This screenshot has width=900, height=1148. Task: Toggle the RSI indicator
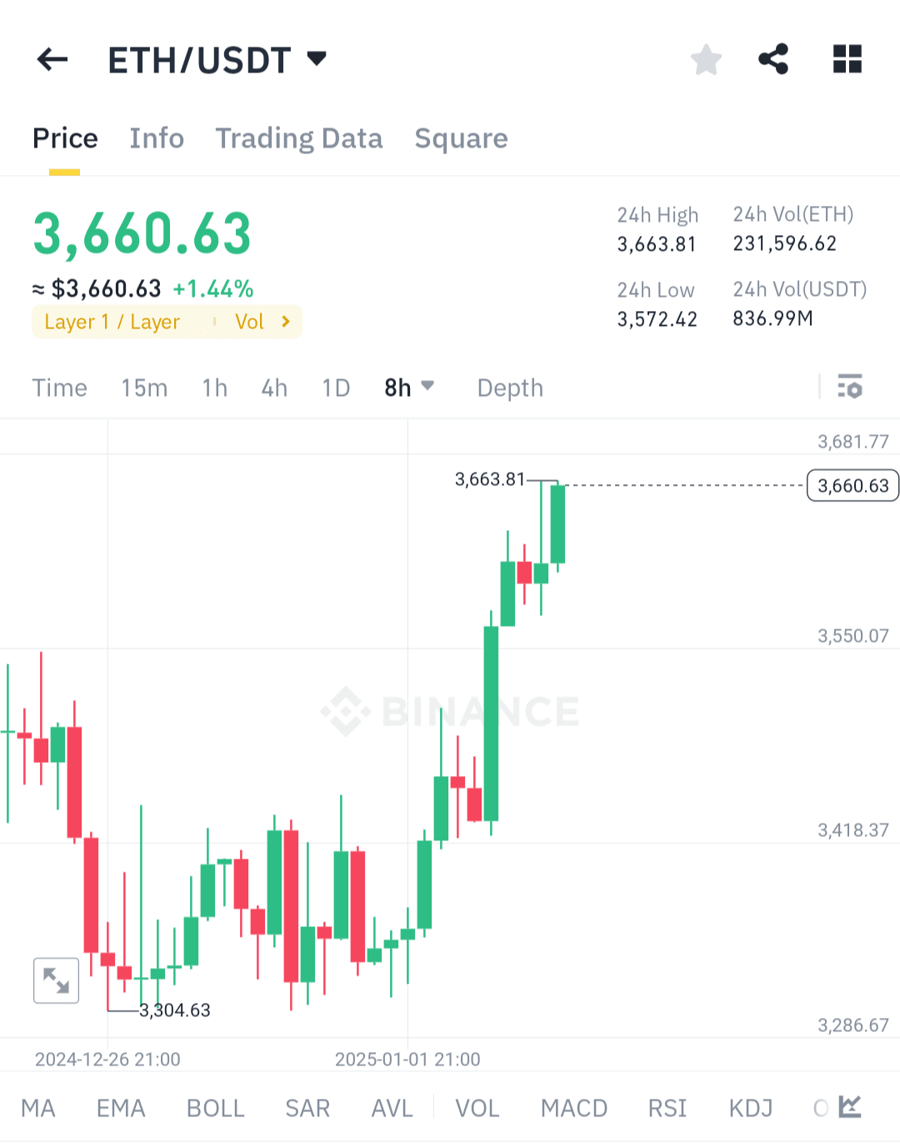[x=667, y=1108]
